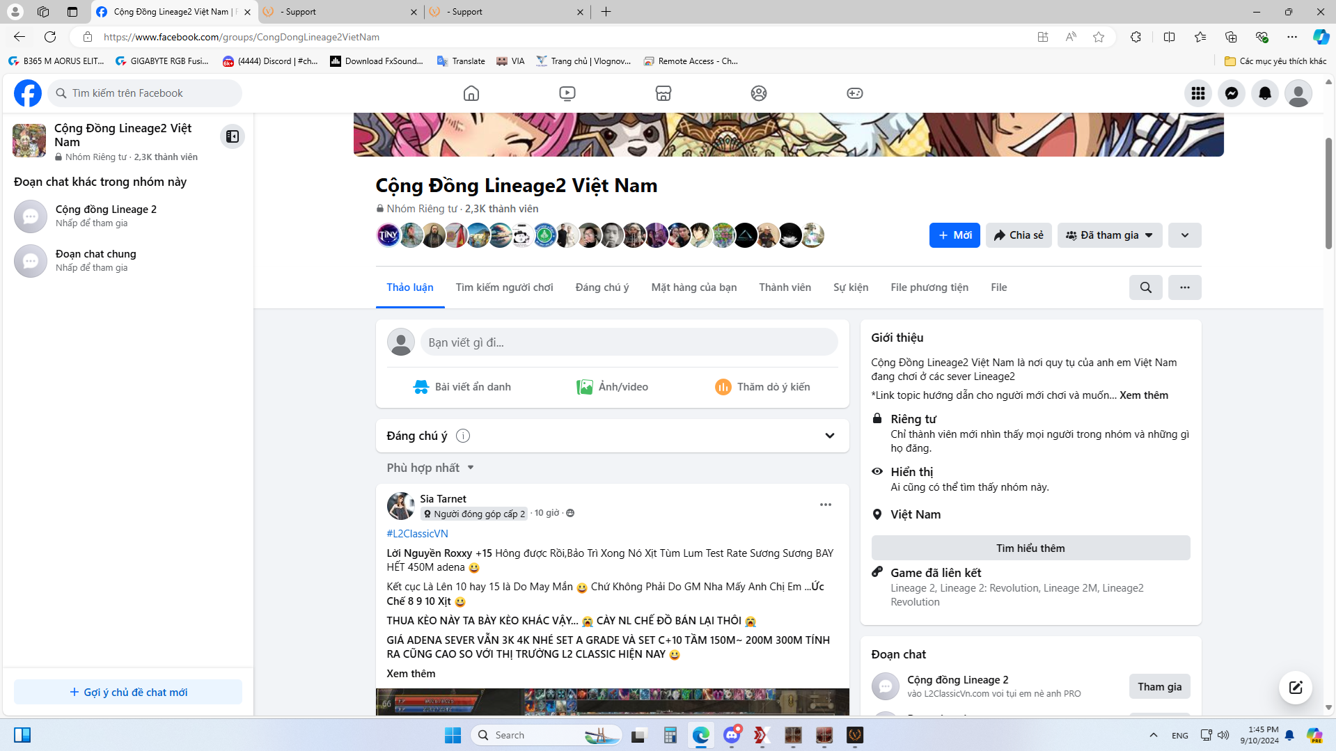Expand the 'Đáng chú ý' section

point(829,436)
